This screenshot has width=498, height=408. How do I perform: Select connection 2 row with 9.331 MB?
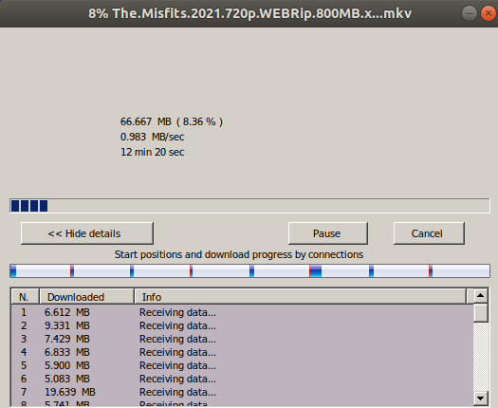pos(242,325)
